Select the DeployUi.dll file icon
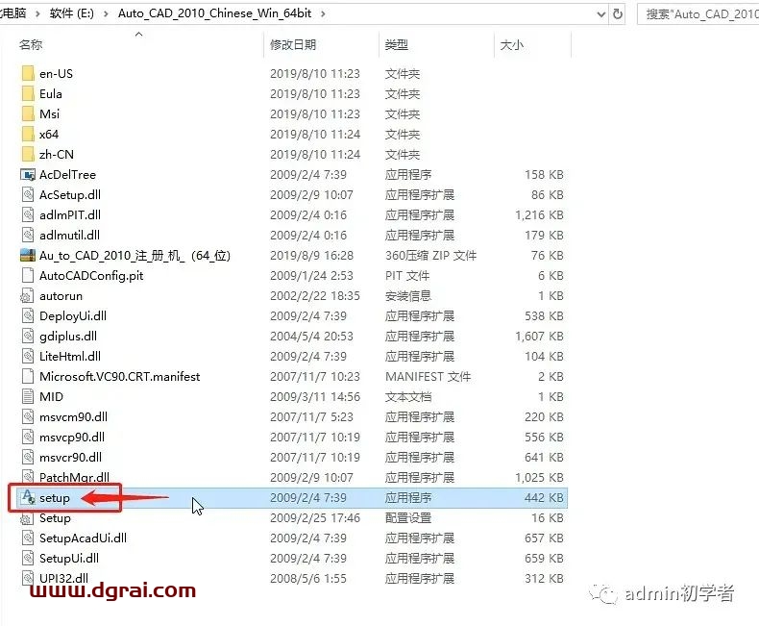The image size is (759, 626). (x=28, y=316)
